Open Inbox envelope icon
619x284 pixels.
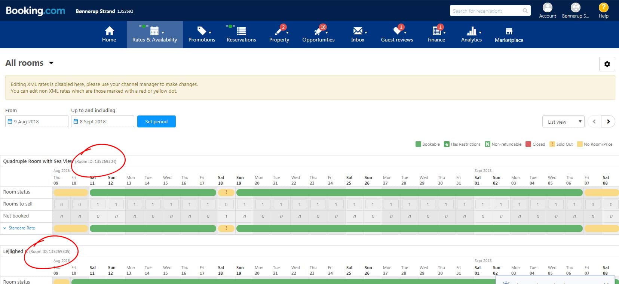point(358,31)
